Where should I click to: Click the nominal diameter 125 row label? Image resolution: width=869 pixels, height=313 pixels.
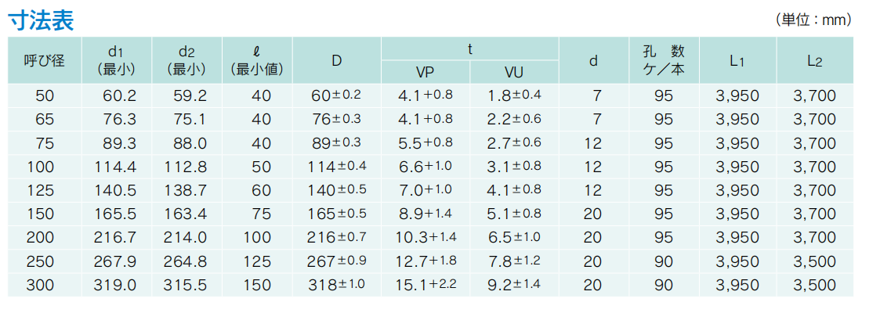[45, 191]
